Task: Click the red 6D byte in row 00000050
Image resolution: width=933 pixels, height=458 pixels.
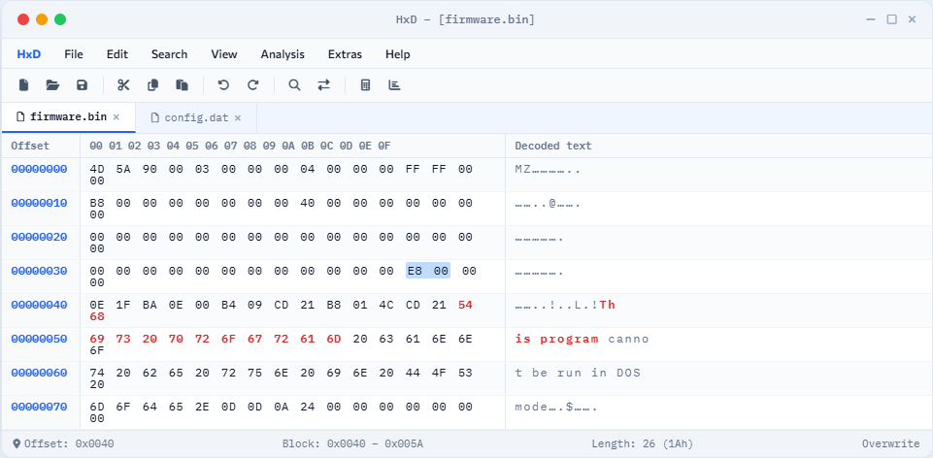Action: 334,339
